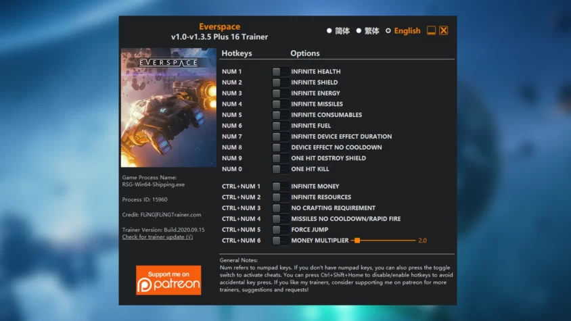Toggle the Money Multiplier switch
The height and width of the screenshot is (321, 571).
pos(280,241)
